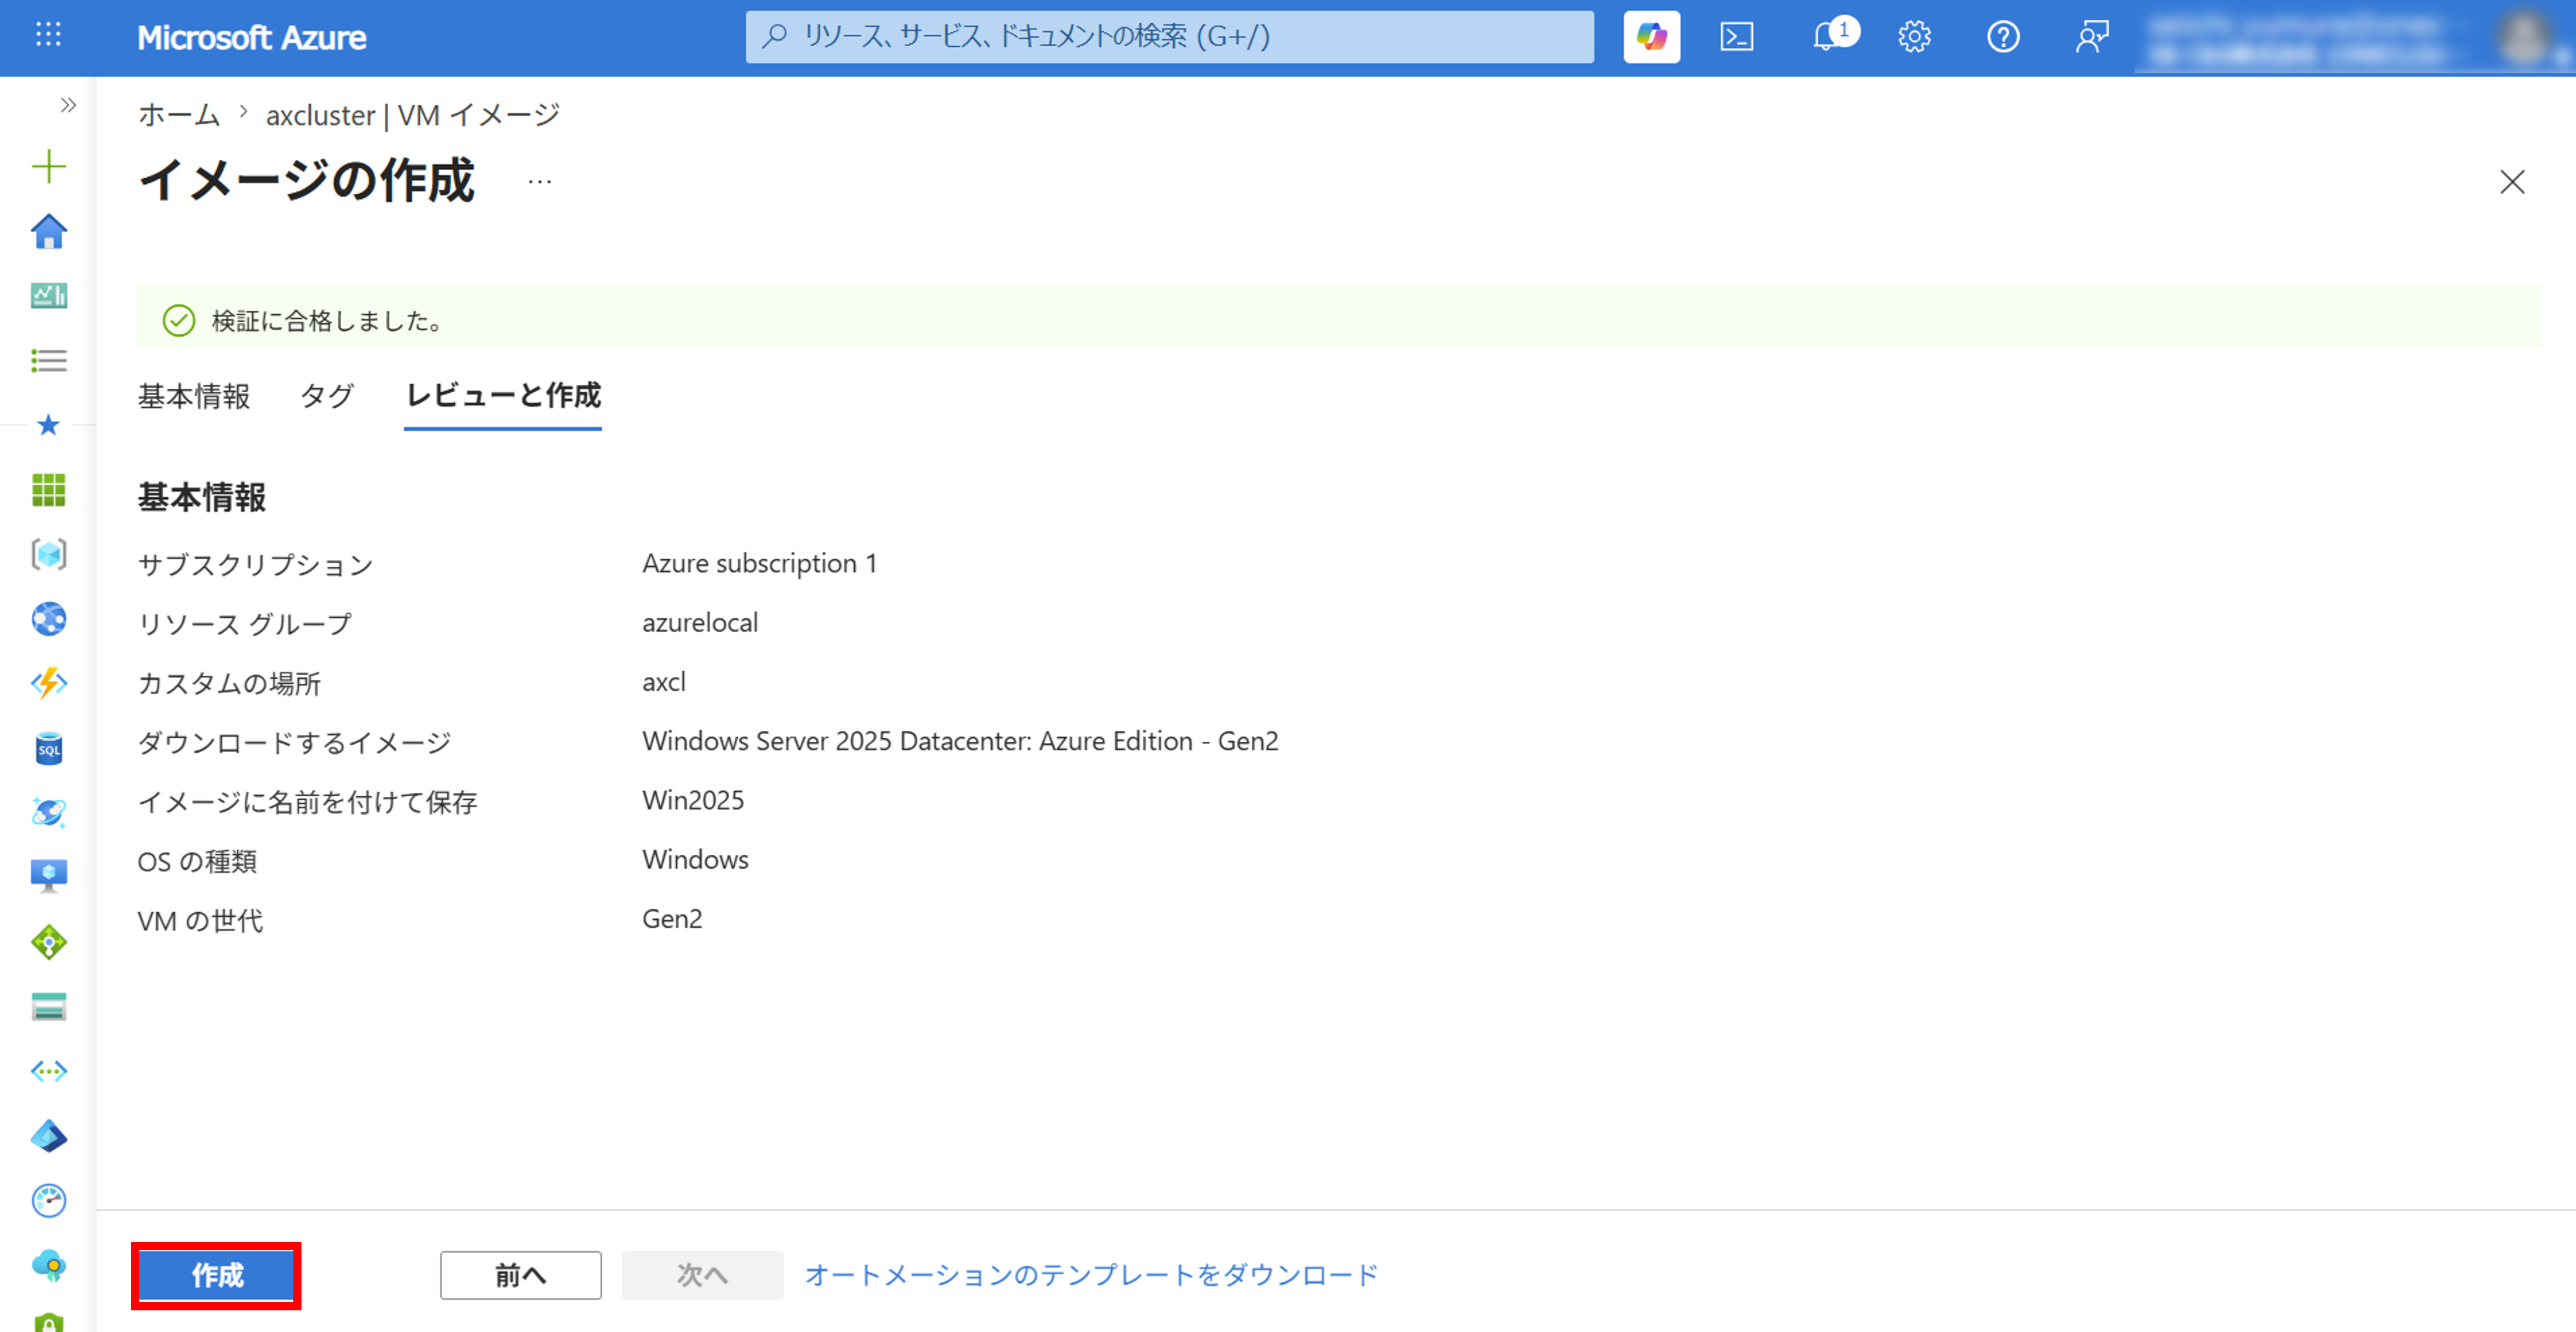Select the OS の種類 value Windows
The width and height of the screenshot is (2576, 1332).
[x=695, y=860]
